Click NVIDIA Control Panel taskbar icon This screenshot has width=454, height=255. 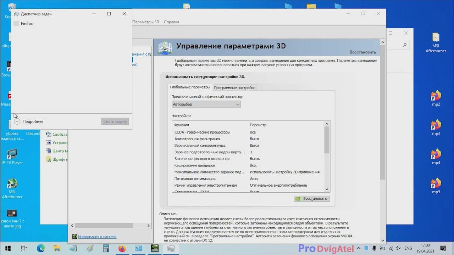[155, 249]
